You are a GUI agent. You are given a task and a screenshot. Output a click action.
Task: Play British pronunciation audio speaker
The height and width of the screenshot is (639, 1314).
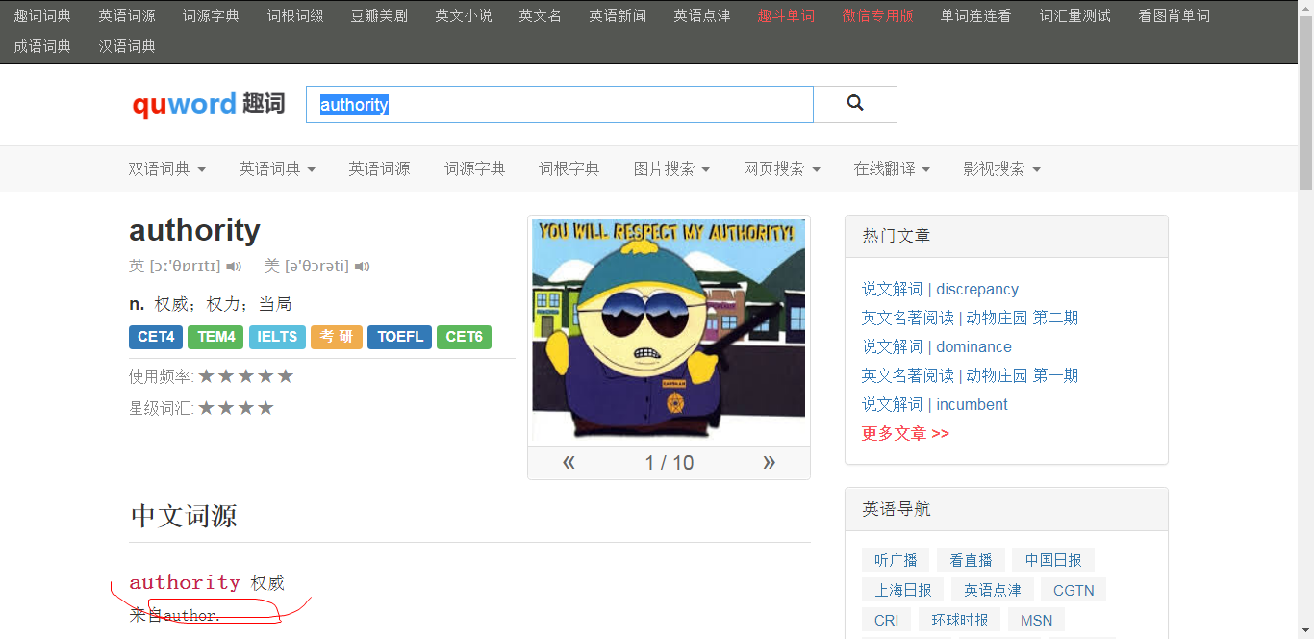234,267
